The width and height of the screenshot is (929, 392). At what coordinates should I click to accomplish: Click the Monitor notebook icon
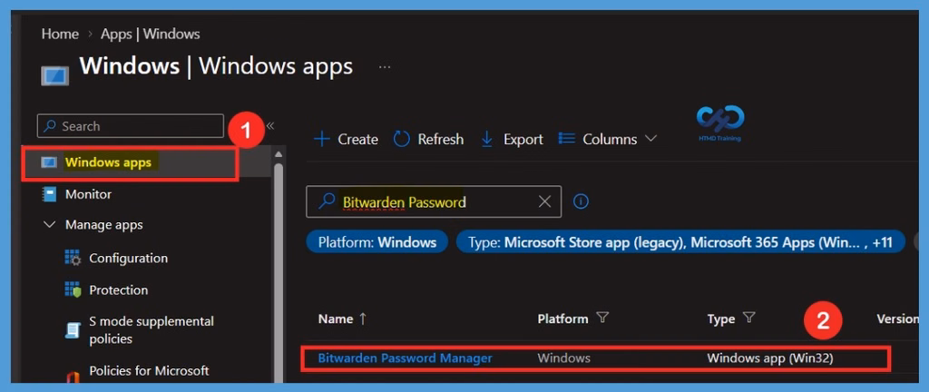pos(49,194)
